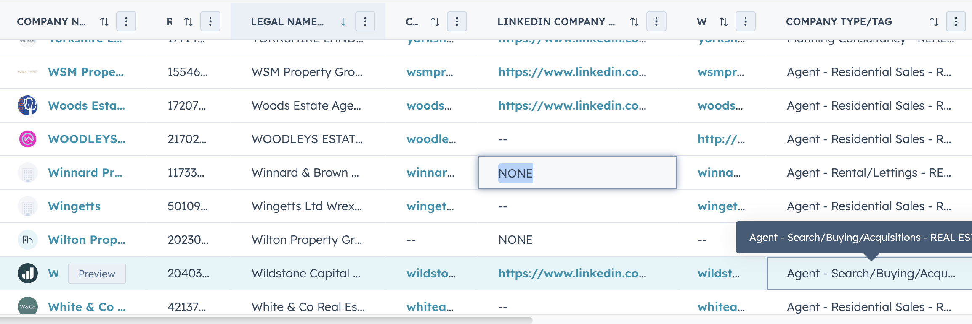Viewport: 972px width, 324px height.
Task: Click the Wildstone Company Type/Tag cell
Action: [x=870, y=274]
